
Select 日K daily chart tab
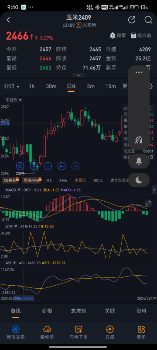[71, 86]
